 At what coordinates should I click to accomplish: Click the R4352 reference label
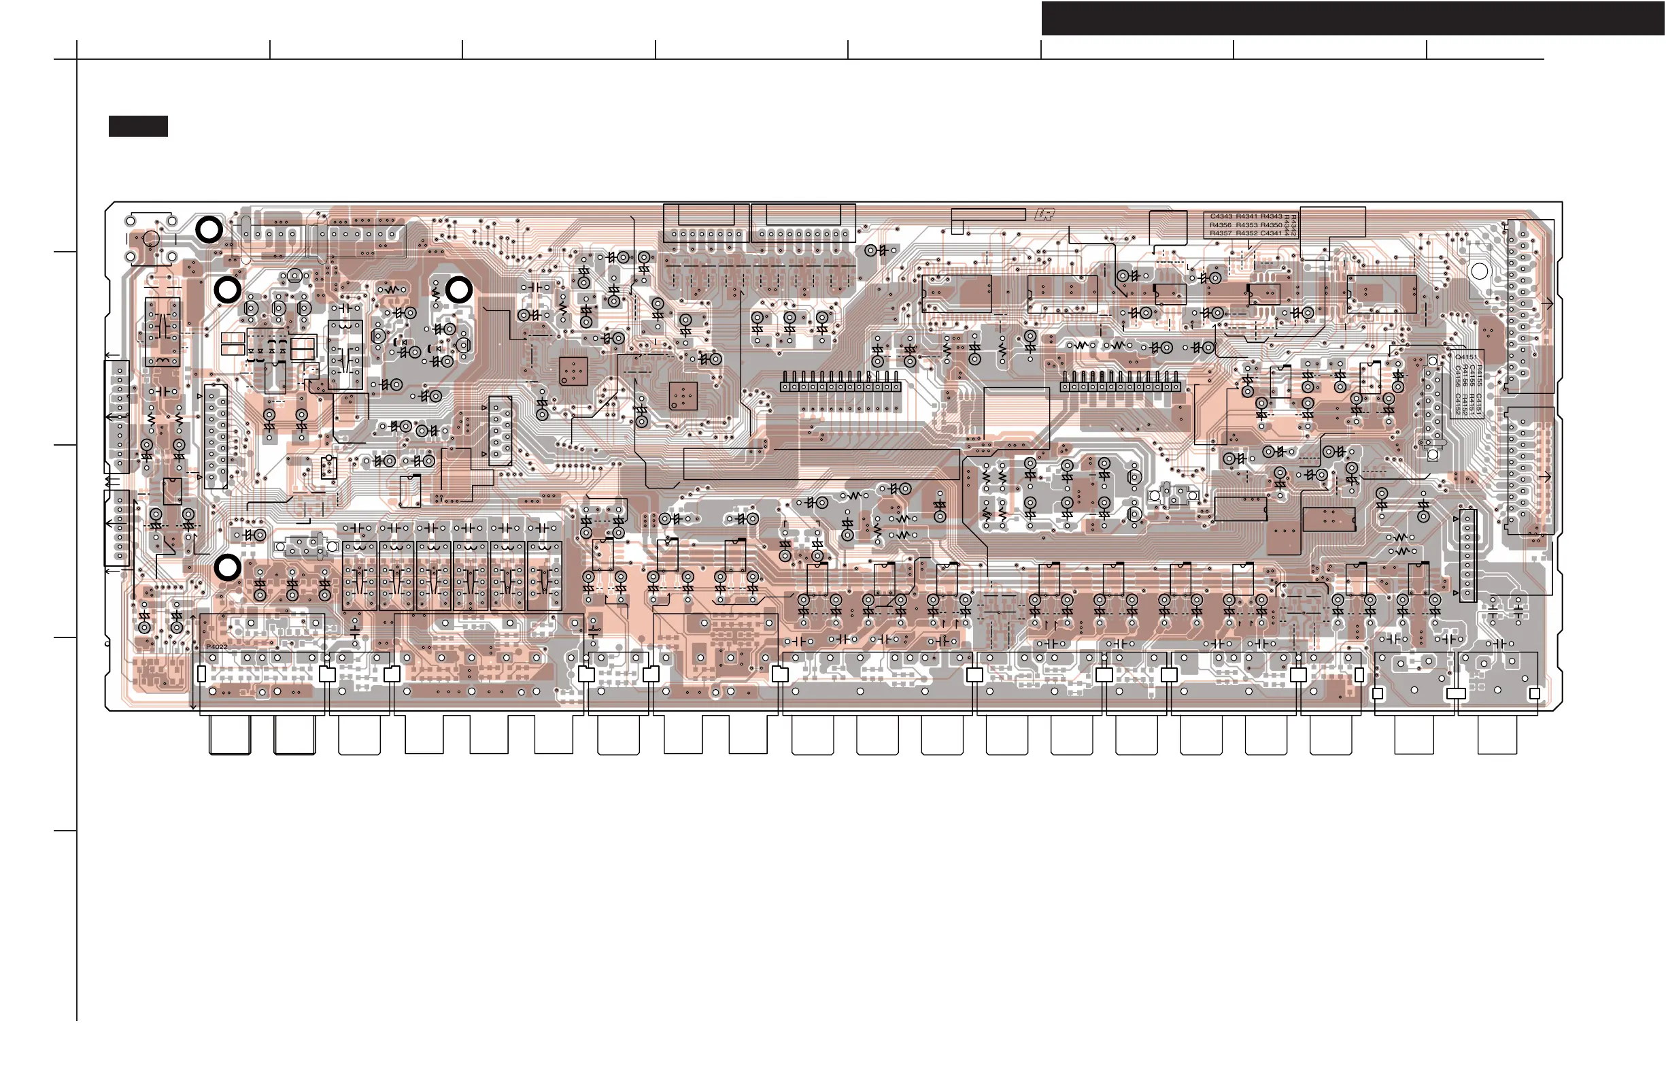[x=1246, y=233]
